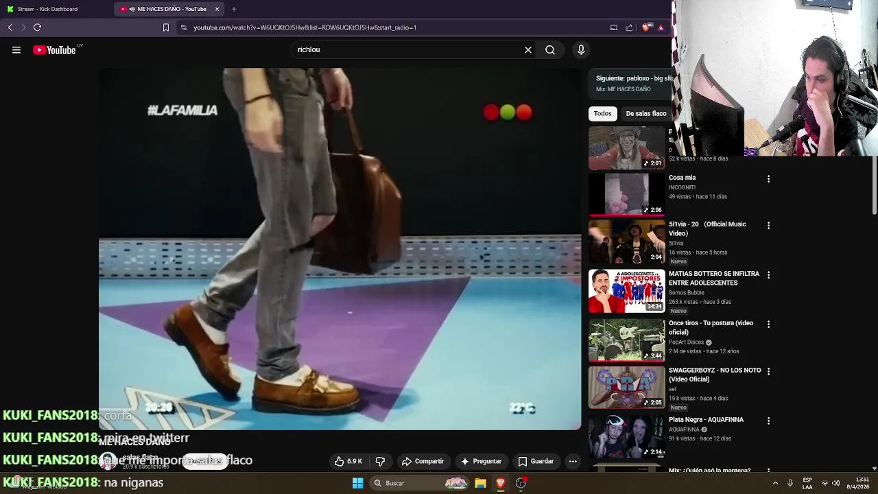Open Once tiros video thumbnail

(x=627, y=340)
